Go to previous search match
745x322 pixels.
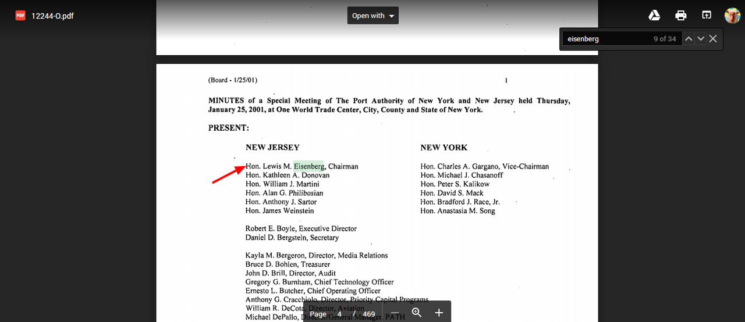[x=689, y=39]
